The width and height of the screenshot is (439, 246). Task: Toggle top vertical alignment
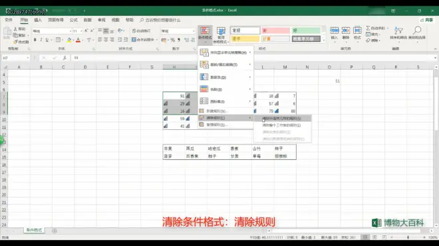pos(100,31)
